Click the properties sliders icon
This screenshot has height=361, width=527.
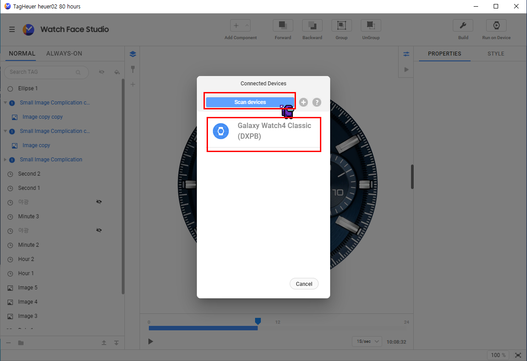click(x=406, y=54)
